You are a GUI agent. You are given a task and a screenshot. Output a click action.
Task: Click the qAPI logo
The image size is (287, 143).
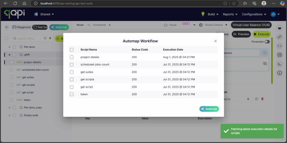[x=14, y=14]
